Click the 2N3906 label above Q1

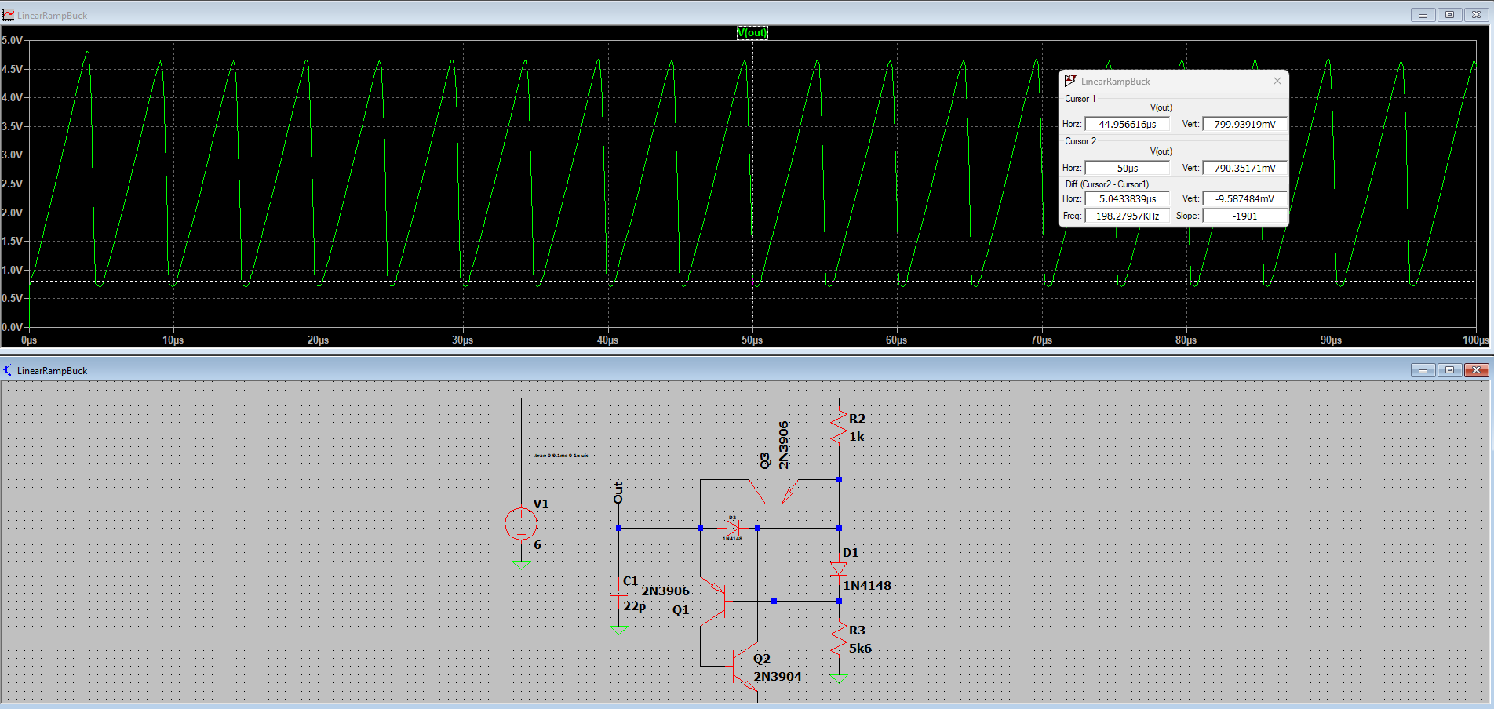[665, 591]
